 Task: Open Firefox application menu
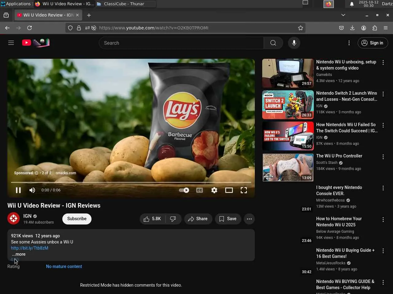click(x=386, y=28)
